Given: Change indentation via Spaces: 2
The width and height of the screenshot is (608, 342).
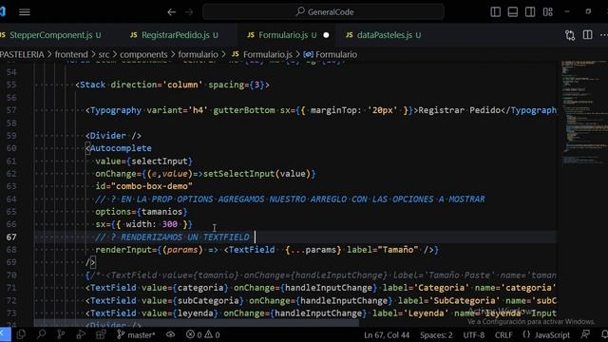Looking at the screenshot, I should click(436, 335).
